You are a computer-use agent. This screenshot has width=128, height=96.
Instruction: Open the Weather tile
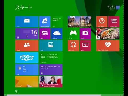pos(27,70)
